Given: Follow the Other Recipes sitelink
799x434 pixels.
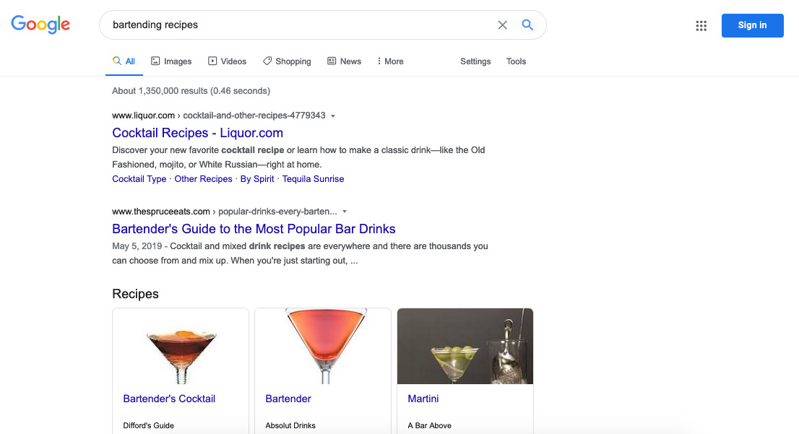Looking at the screenshot, I should (x=203, y=179).
